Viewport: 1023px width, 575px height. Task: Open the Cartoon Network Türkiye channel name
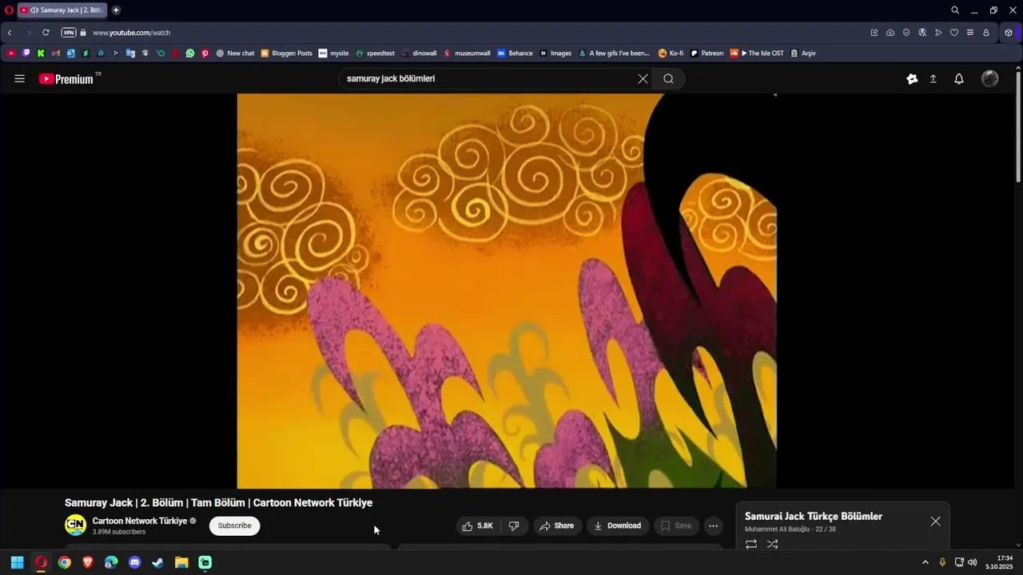140,521
